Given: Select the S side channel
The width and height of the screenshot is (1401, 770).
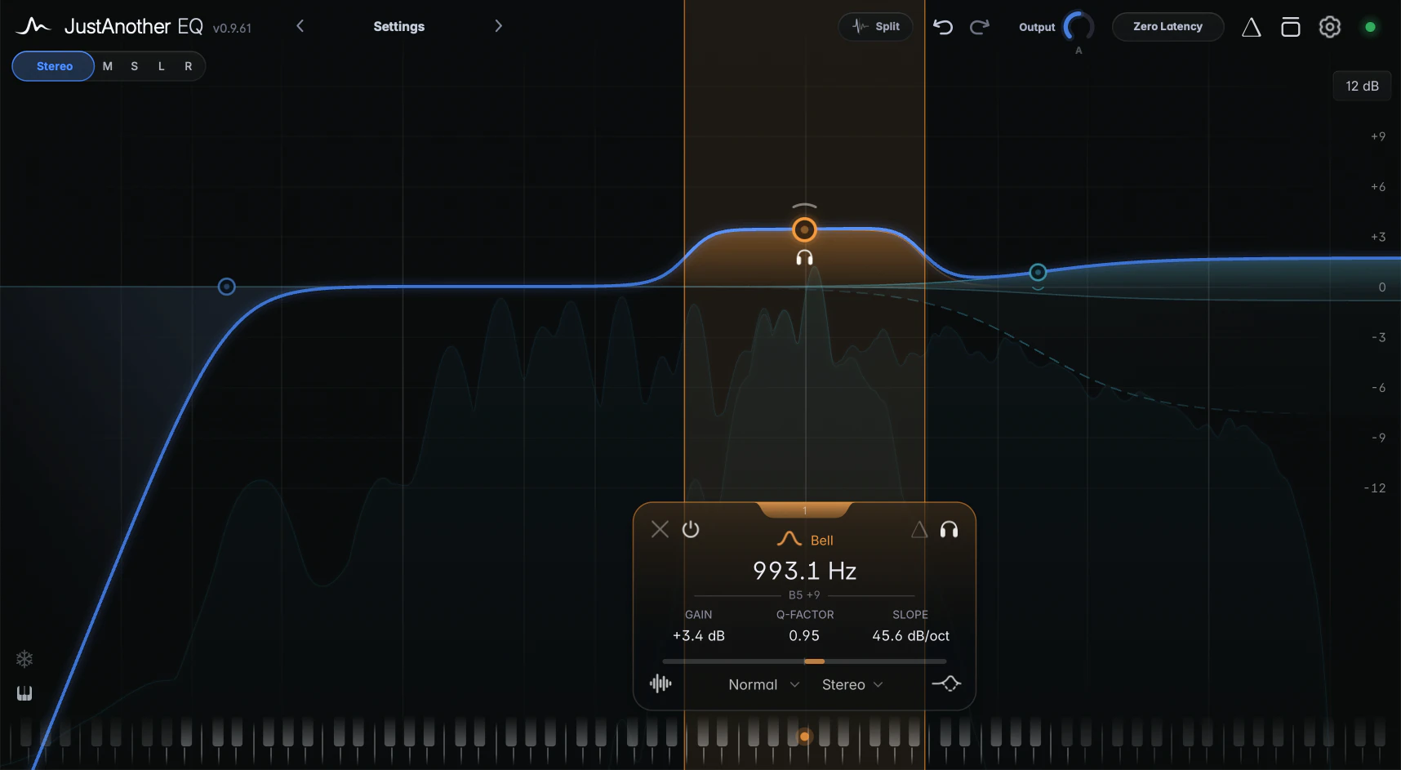Looking at the screenshot, I should pos(135,66).
